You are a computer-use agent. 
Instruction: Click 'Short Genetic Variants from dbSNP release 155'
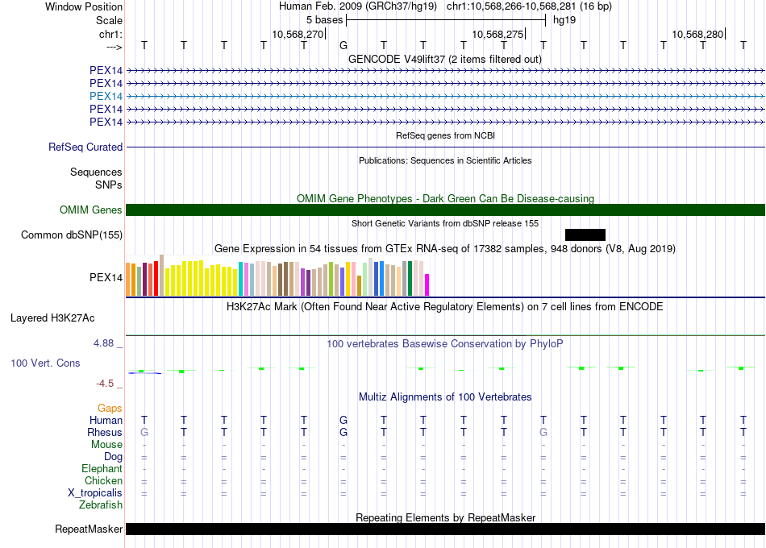(x=445, y=223)
